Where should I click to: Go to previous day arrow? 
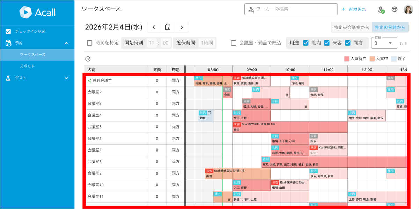coord(154,27)
